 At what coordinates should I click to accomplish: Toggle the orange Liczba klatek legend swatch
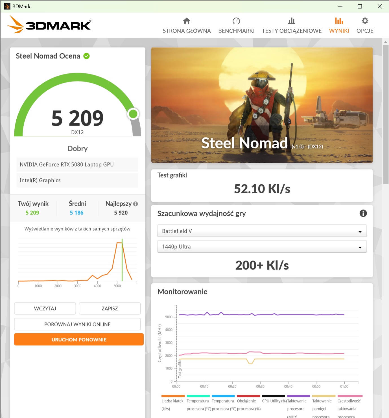pos(173,396)
